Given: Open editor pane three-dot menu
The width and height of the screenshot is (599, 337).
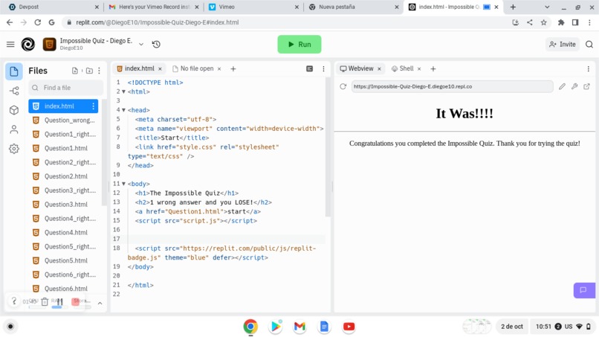Looking at the screenshot, I should click(x=323, y=69).
